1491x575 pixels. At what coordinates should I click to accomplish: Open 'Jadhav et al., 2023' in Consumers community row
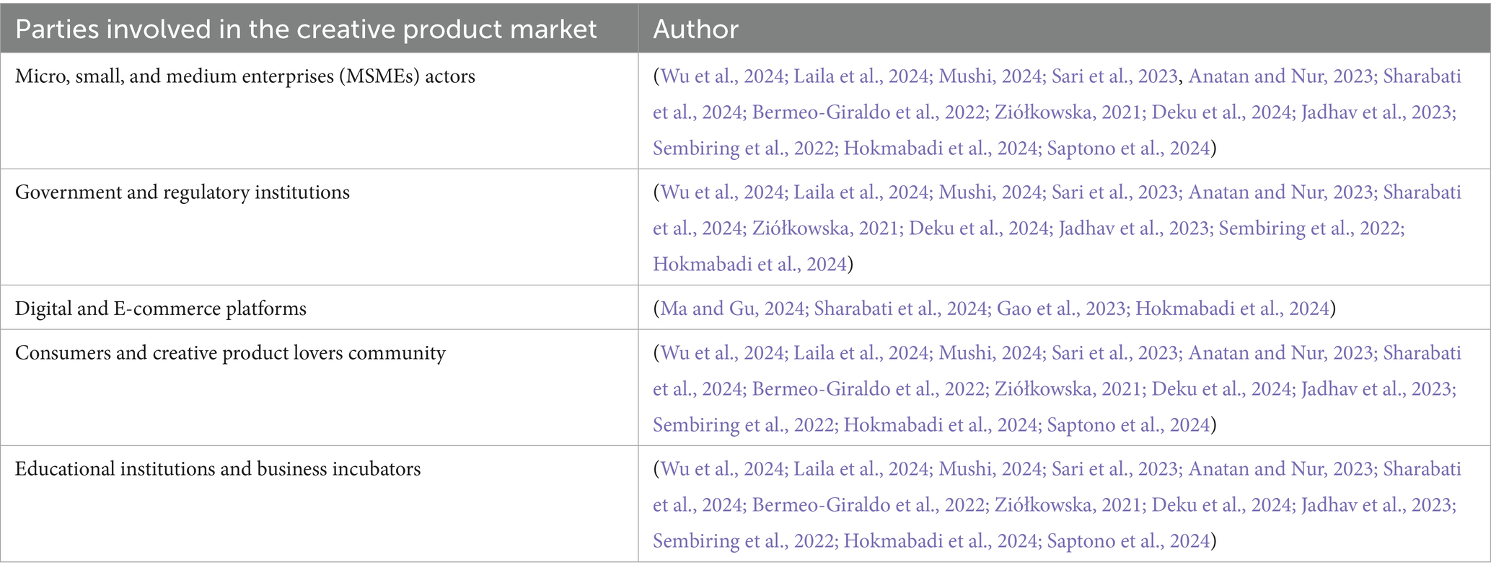(1378, 389)
